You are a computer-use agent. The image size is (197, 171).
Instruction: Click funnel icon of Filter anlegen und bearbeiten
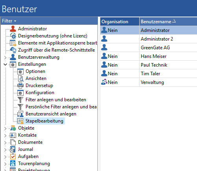(20, 100)
